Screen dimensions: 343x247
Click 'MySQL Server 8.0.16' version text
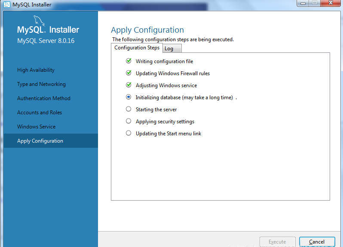[46, 41]
